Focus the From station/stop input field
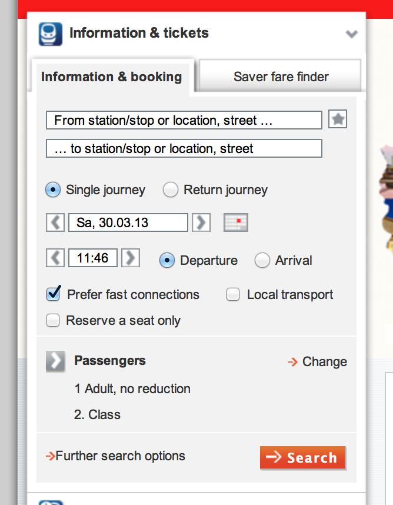 point(184,120)
